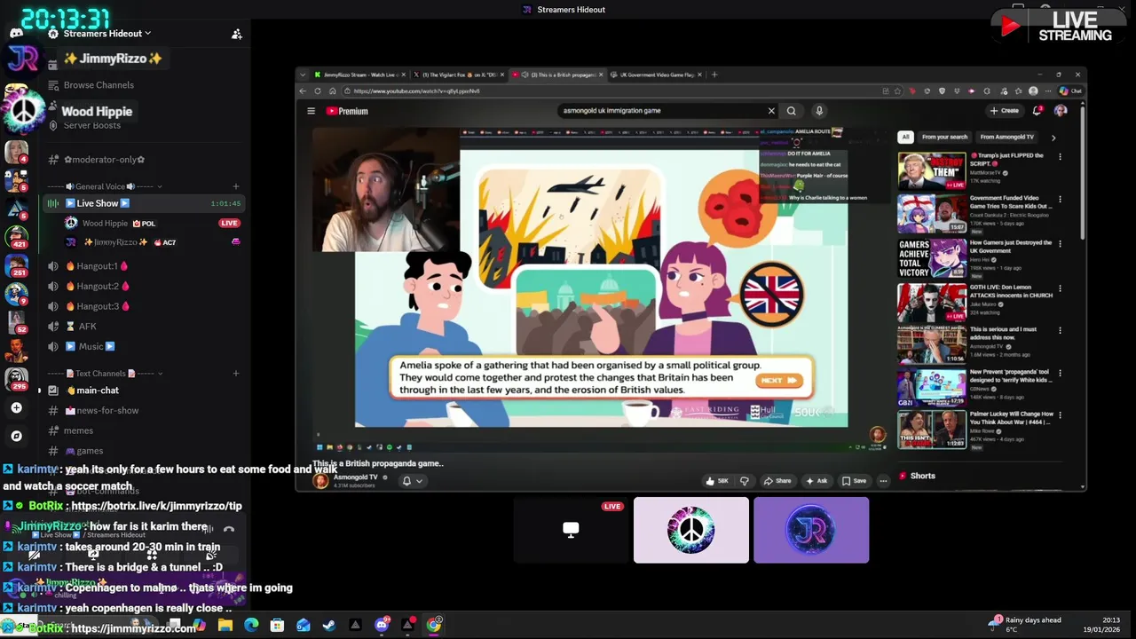
Task: Switch to JimmyRizzo Stream browser tab
Action: coord(359,75)
